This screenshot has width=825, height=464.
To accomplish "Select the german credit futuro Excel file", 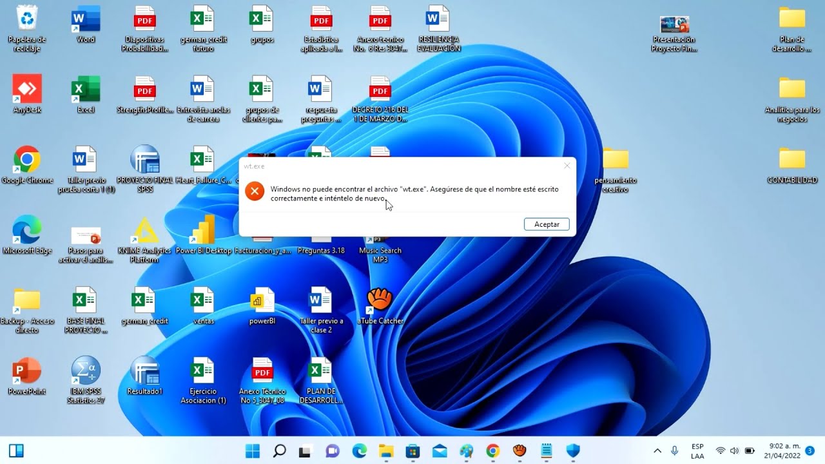I will (x=203, y=30).
